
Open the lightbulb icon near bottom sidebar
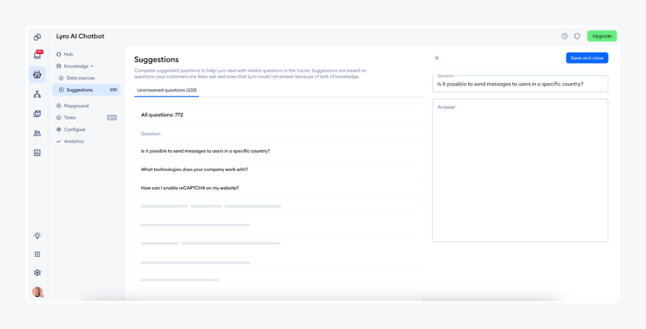point(37,235)
